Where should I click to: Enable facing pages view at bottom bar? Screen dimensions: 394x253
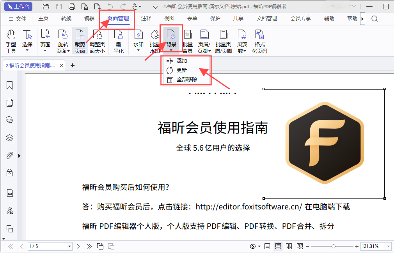coord(289,246)
